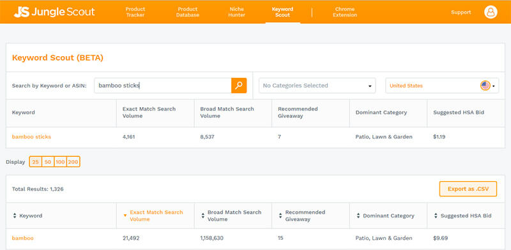Click recommended giveaway value 7

280,136
